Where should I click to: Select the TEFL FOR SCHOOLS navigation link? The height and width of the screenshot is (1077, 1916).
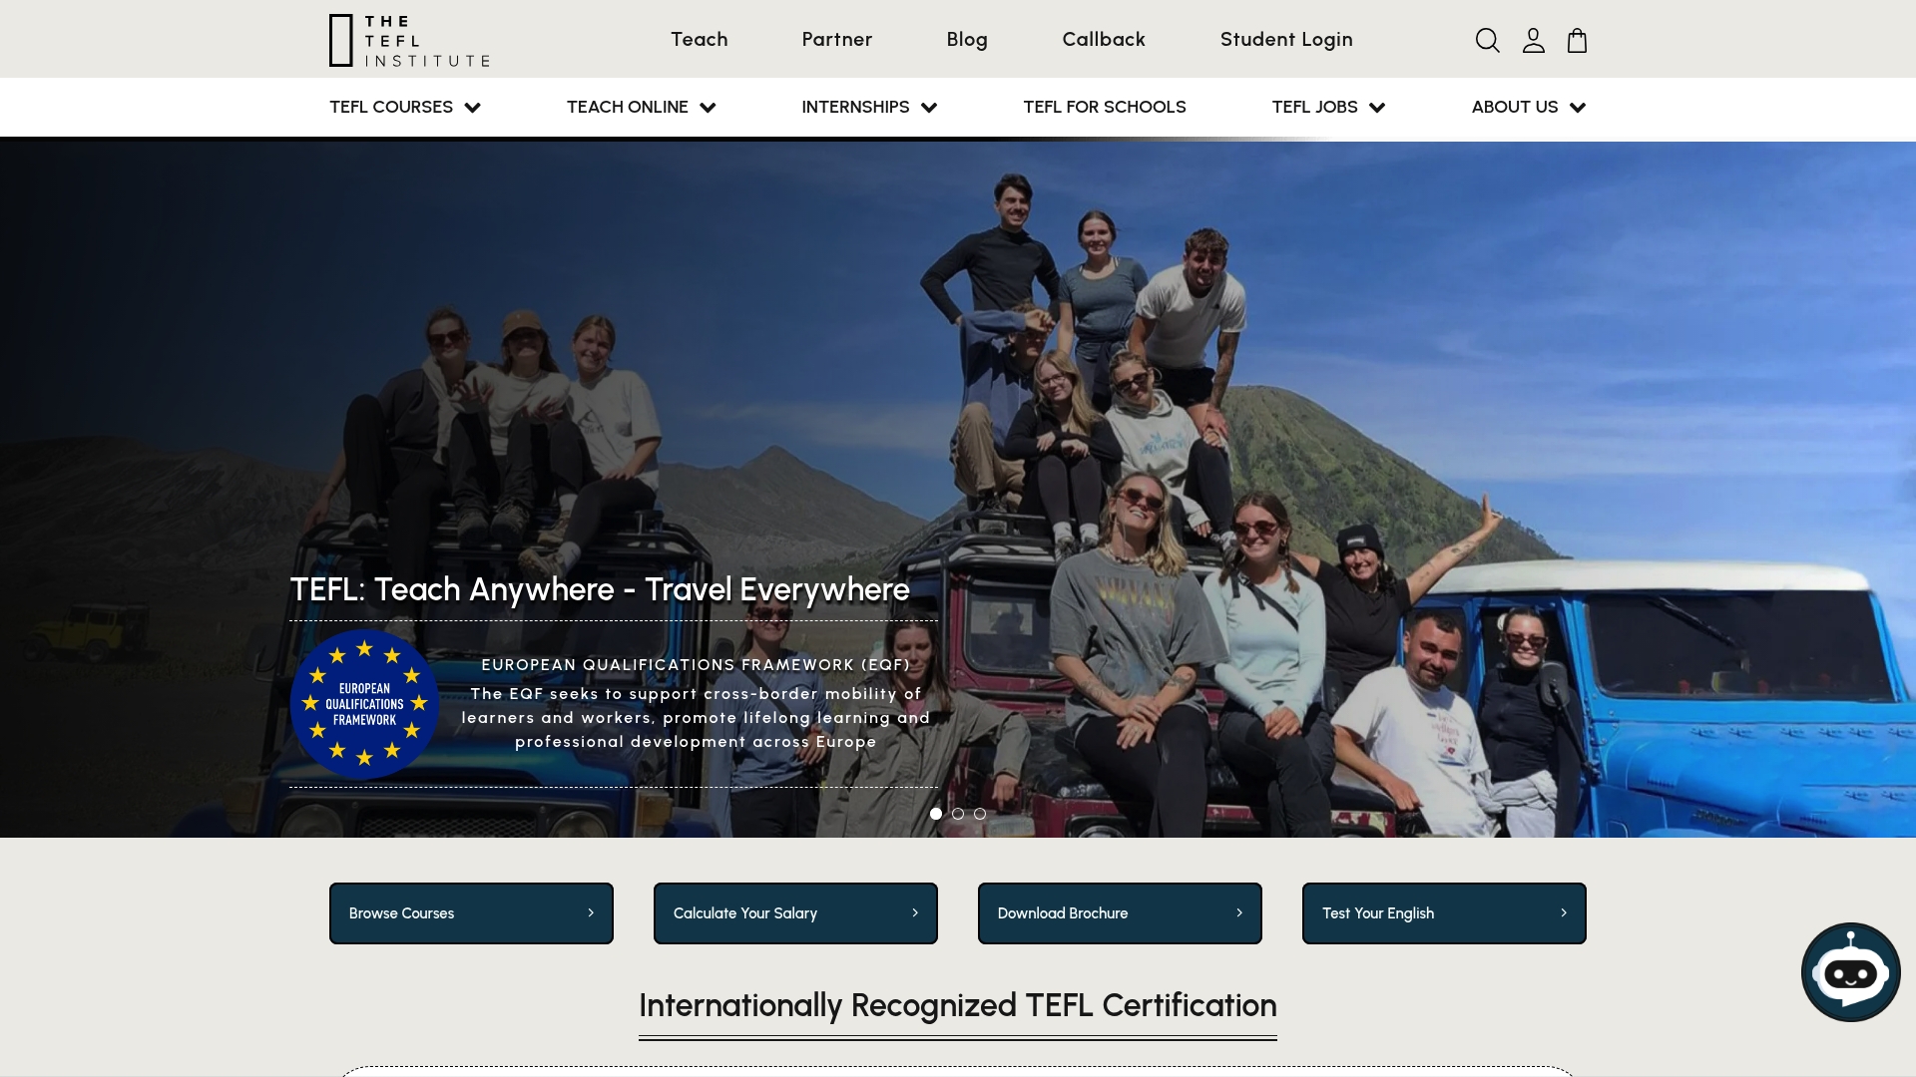1104,107
